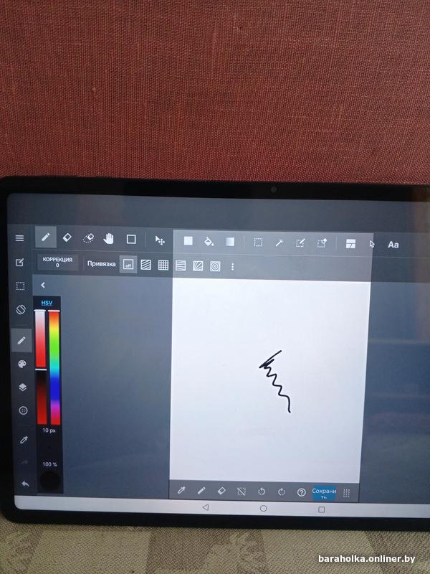
Task: Tap the redo arrow in left sidebar
Action: point(24,462)
